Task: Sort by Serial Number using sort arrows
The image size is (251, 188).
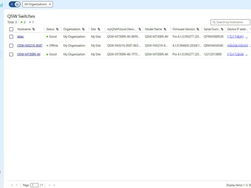Action: coord(222,29)
